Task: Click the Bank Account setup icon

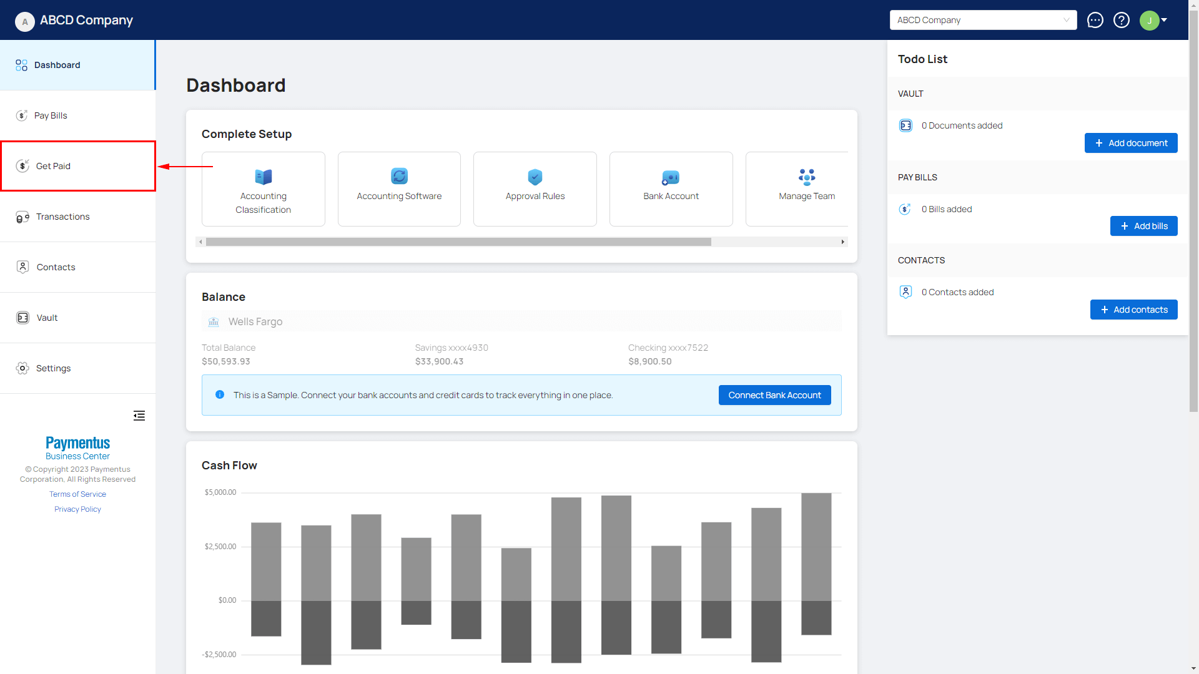Action: 671,178
